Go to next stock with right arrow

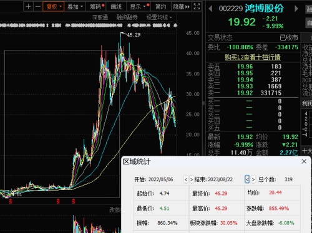[x=296, y=9]
